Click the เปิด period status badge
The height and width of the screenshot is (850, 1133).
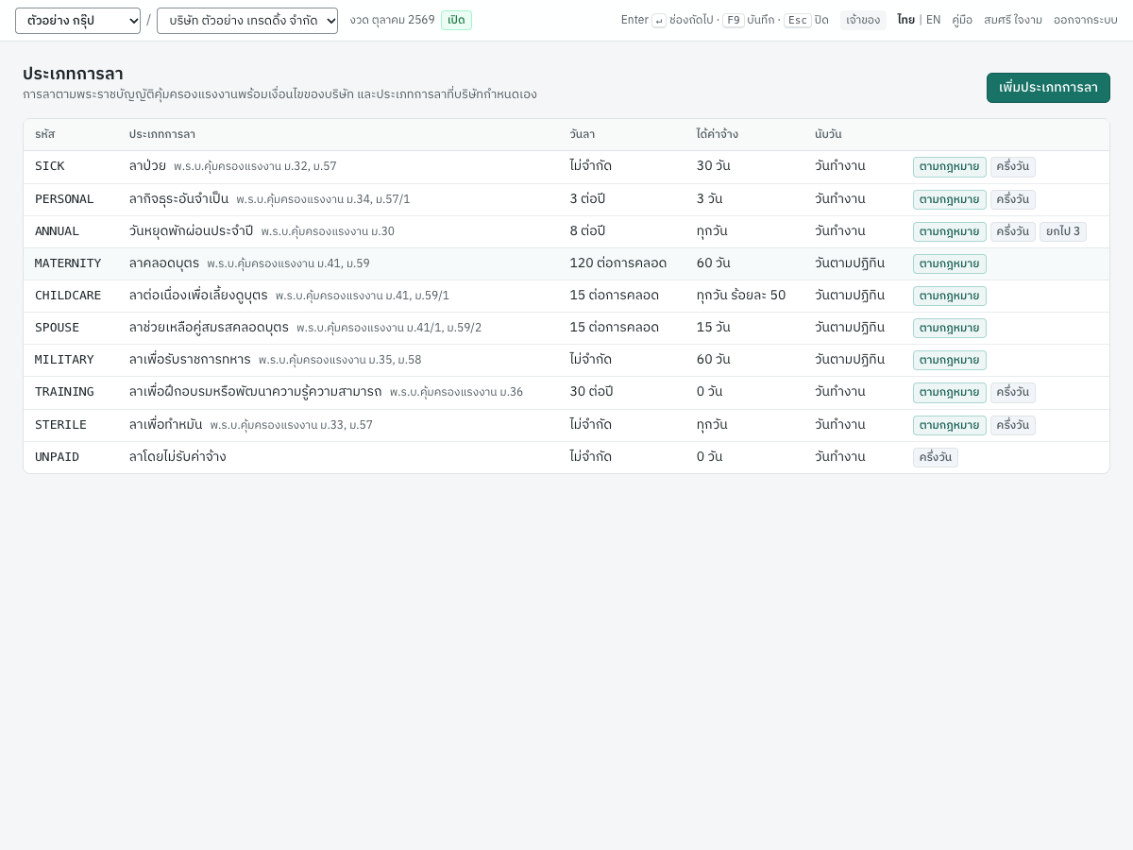coord(456,20)
